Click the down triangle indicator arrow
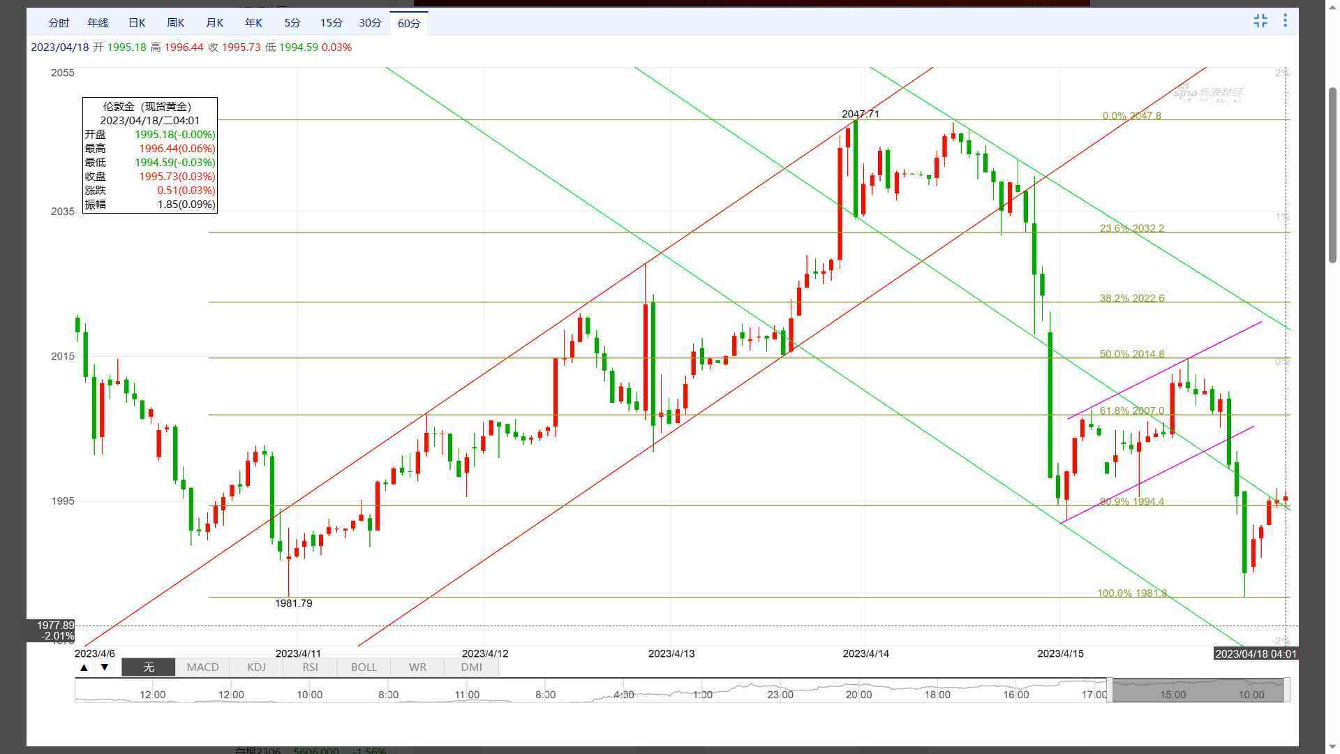Screen dimensions: 1340x754 (105, 667)
